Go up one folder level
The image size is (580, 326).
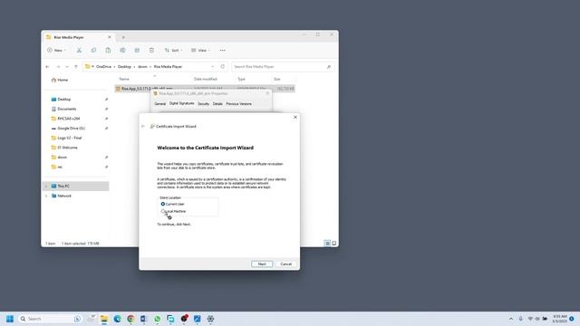click(x=76, y=67)
